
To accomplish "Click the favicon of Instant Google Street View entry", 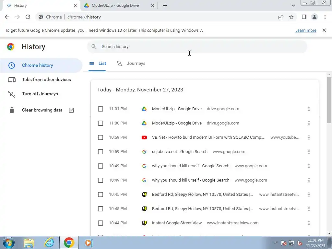I will [x=144, y=223].
